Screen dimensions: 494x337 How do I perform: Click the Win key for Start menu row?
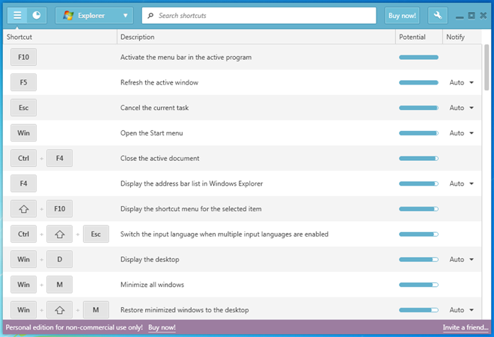point(23,133)
